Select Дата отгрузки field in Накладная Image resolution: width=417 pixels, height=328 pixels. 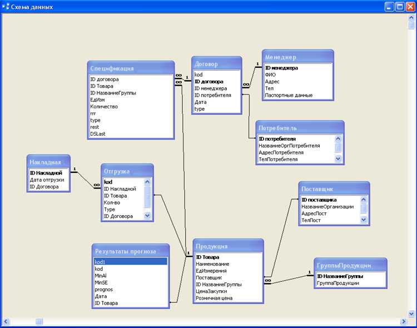point(48,180)
